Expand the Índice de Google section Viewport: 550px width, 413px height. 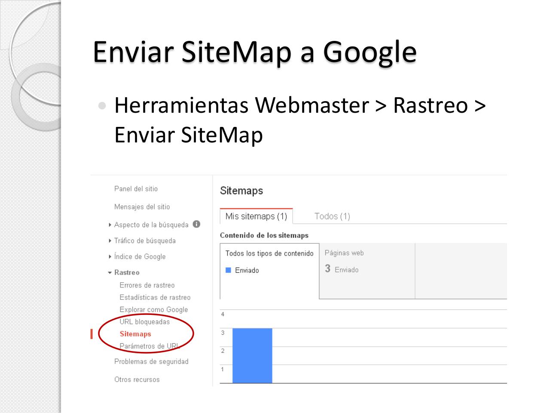click(139, 256)
